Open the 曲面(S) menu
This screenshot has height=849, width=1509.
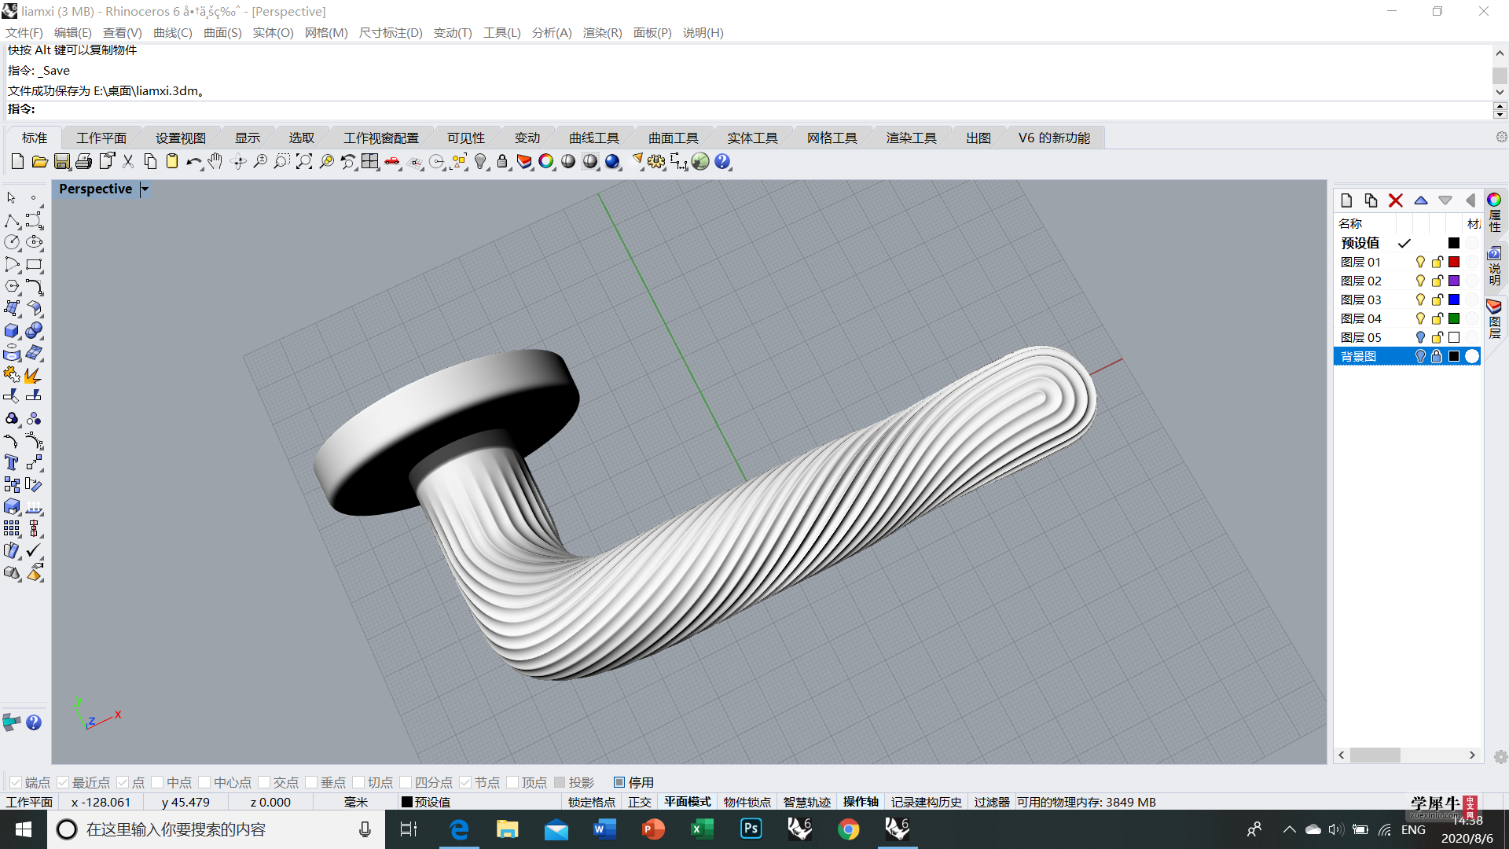[222, 33]
